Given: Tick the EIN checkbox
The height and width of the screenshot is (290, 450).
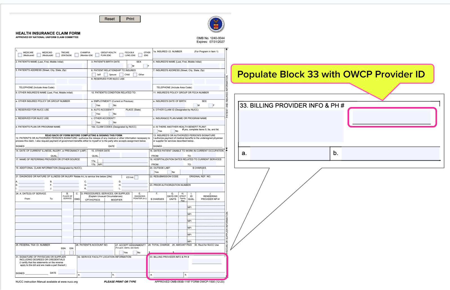Looking at the screenshot, I should tap(71, 252).
